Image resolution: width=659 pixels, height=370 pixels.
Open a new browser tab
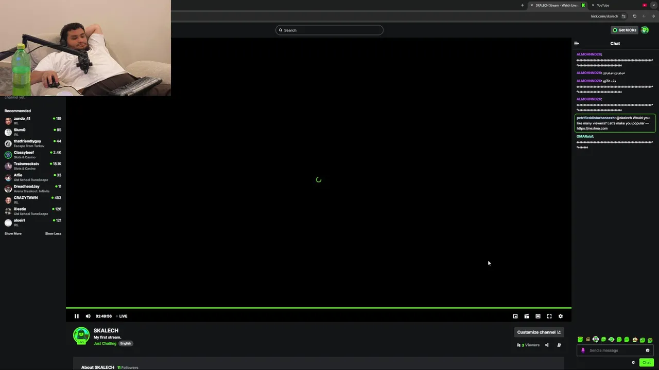coord(523,5)
